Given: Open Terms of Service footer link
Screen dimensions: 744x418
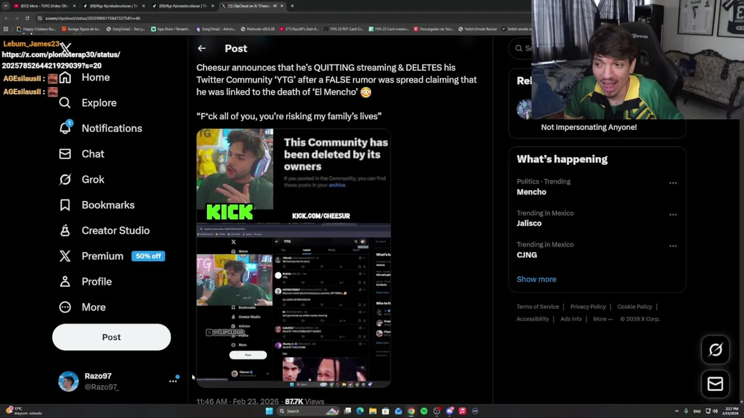Looking at the screenshot, I should click(538, 307).
